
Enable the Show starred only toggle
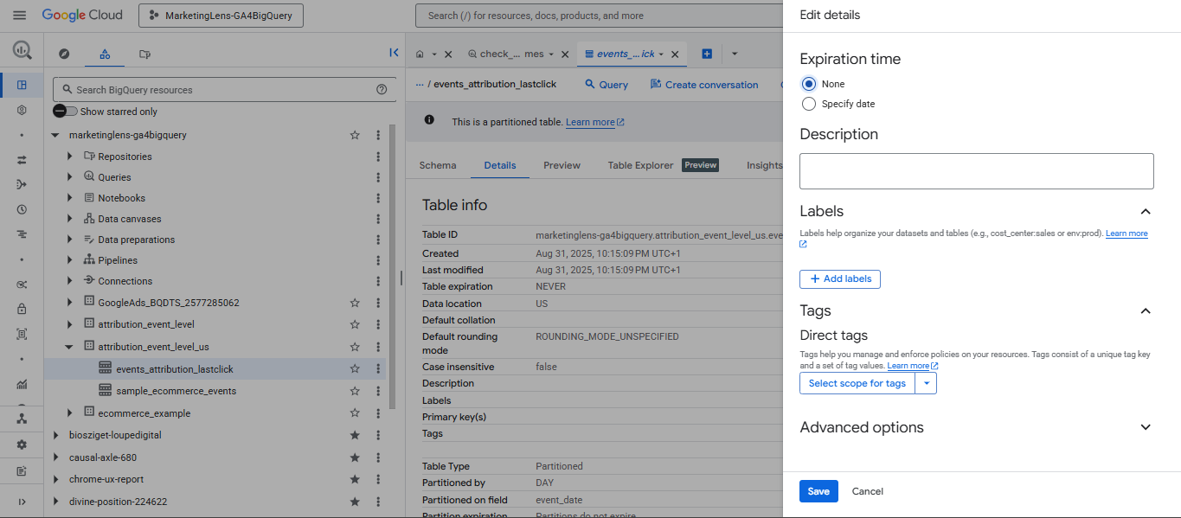(x=65, y=111)
